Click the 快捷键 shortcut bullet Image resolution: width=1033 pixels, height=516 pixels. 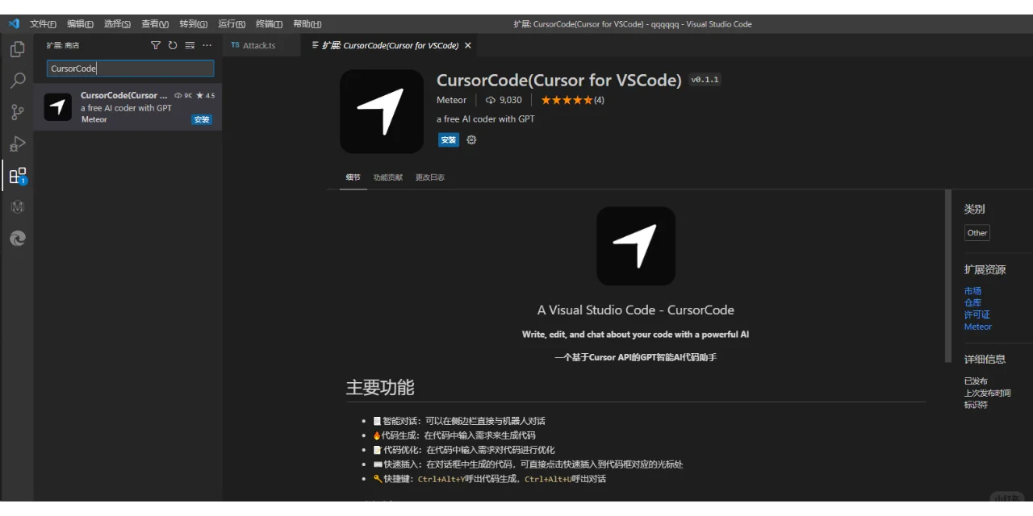tap(489, 479)
